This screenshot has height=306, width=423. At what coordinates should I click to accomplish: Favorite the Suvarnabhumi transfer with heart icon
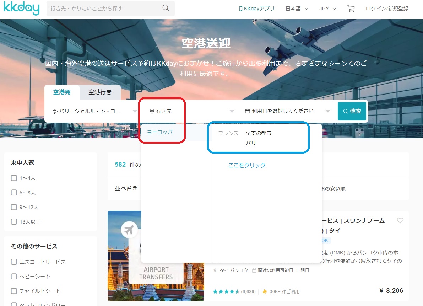pyautogui.click(x=401, y=220)
